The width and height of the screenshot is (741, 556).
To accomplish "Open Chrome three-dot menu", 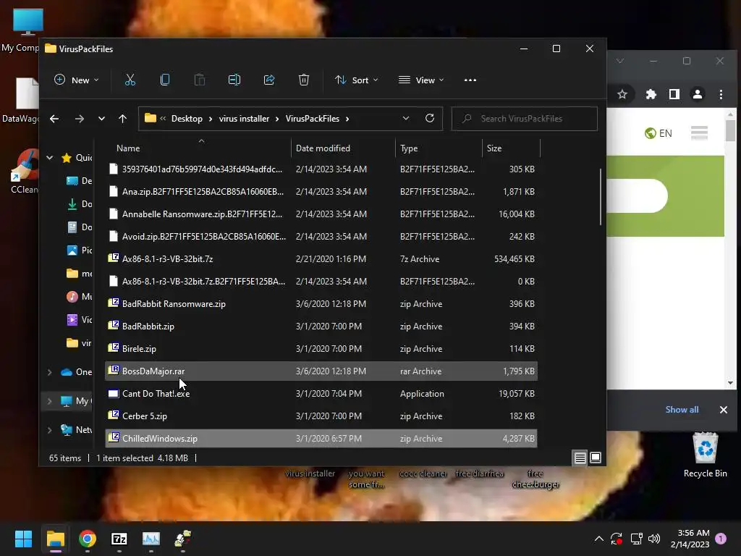I will [721, 95].
